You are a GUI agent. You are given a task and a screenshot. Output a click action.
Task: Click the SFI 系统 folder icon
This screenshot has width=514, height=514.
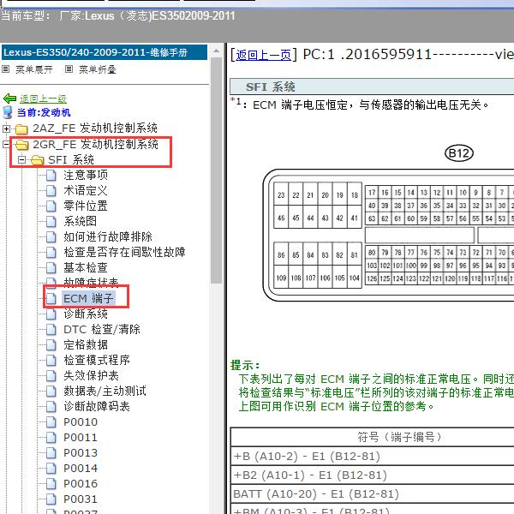[x=38, y=159]
